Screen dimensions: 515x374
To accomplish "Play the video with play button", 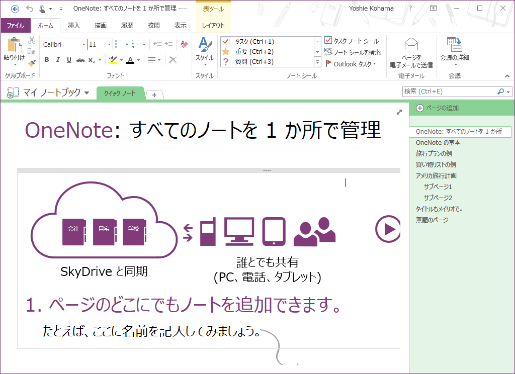I will (x=388, y=229).
